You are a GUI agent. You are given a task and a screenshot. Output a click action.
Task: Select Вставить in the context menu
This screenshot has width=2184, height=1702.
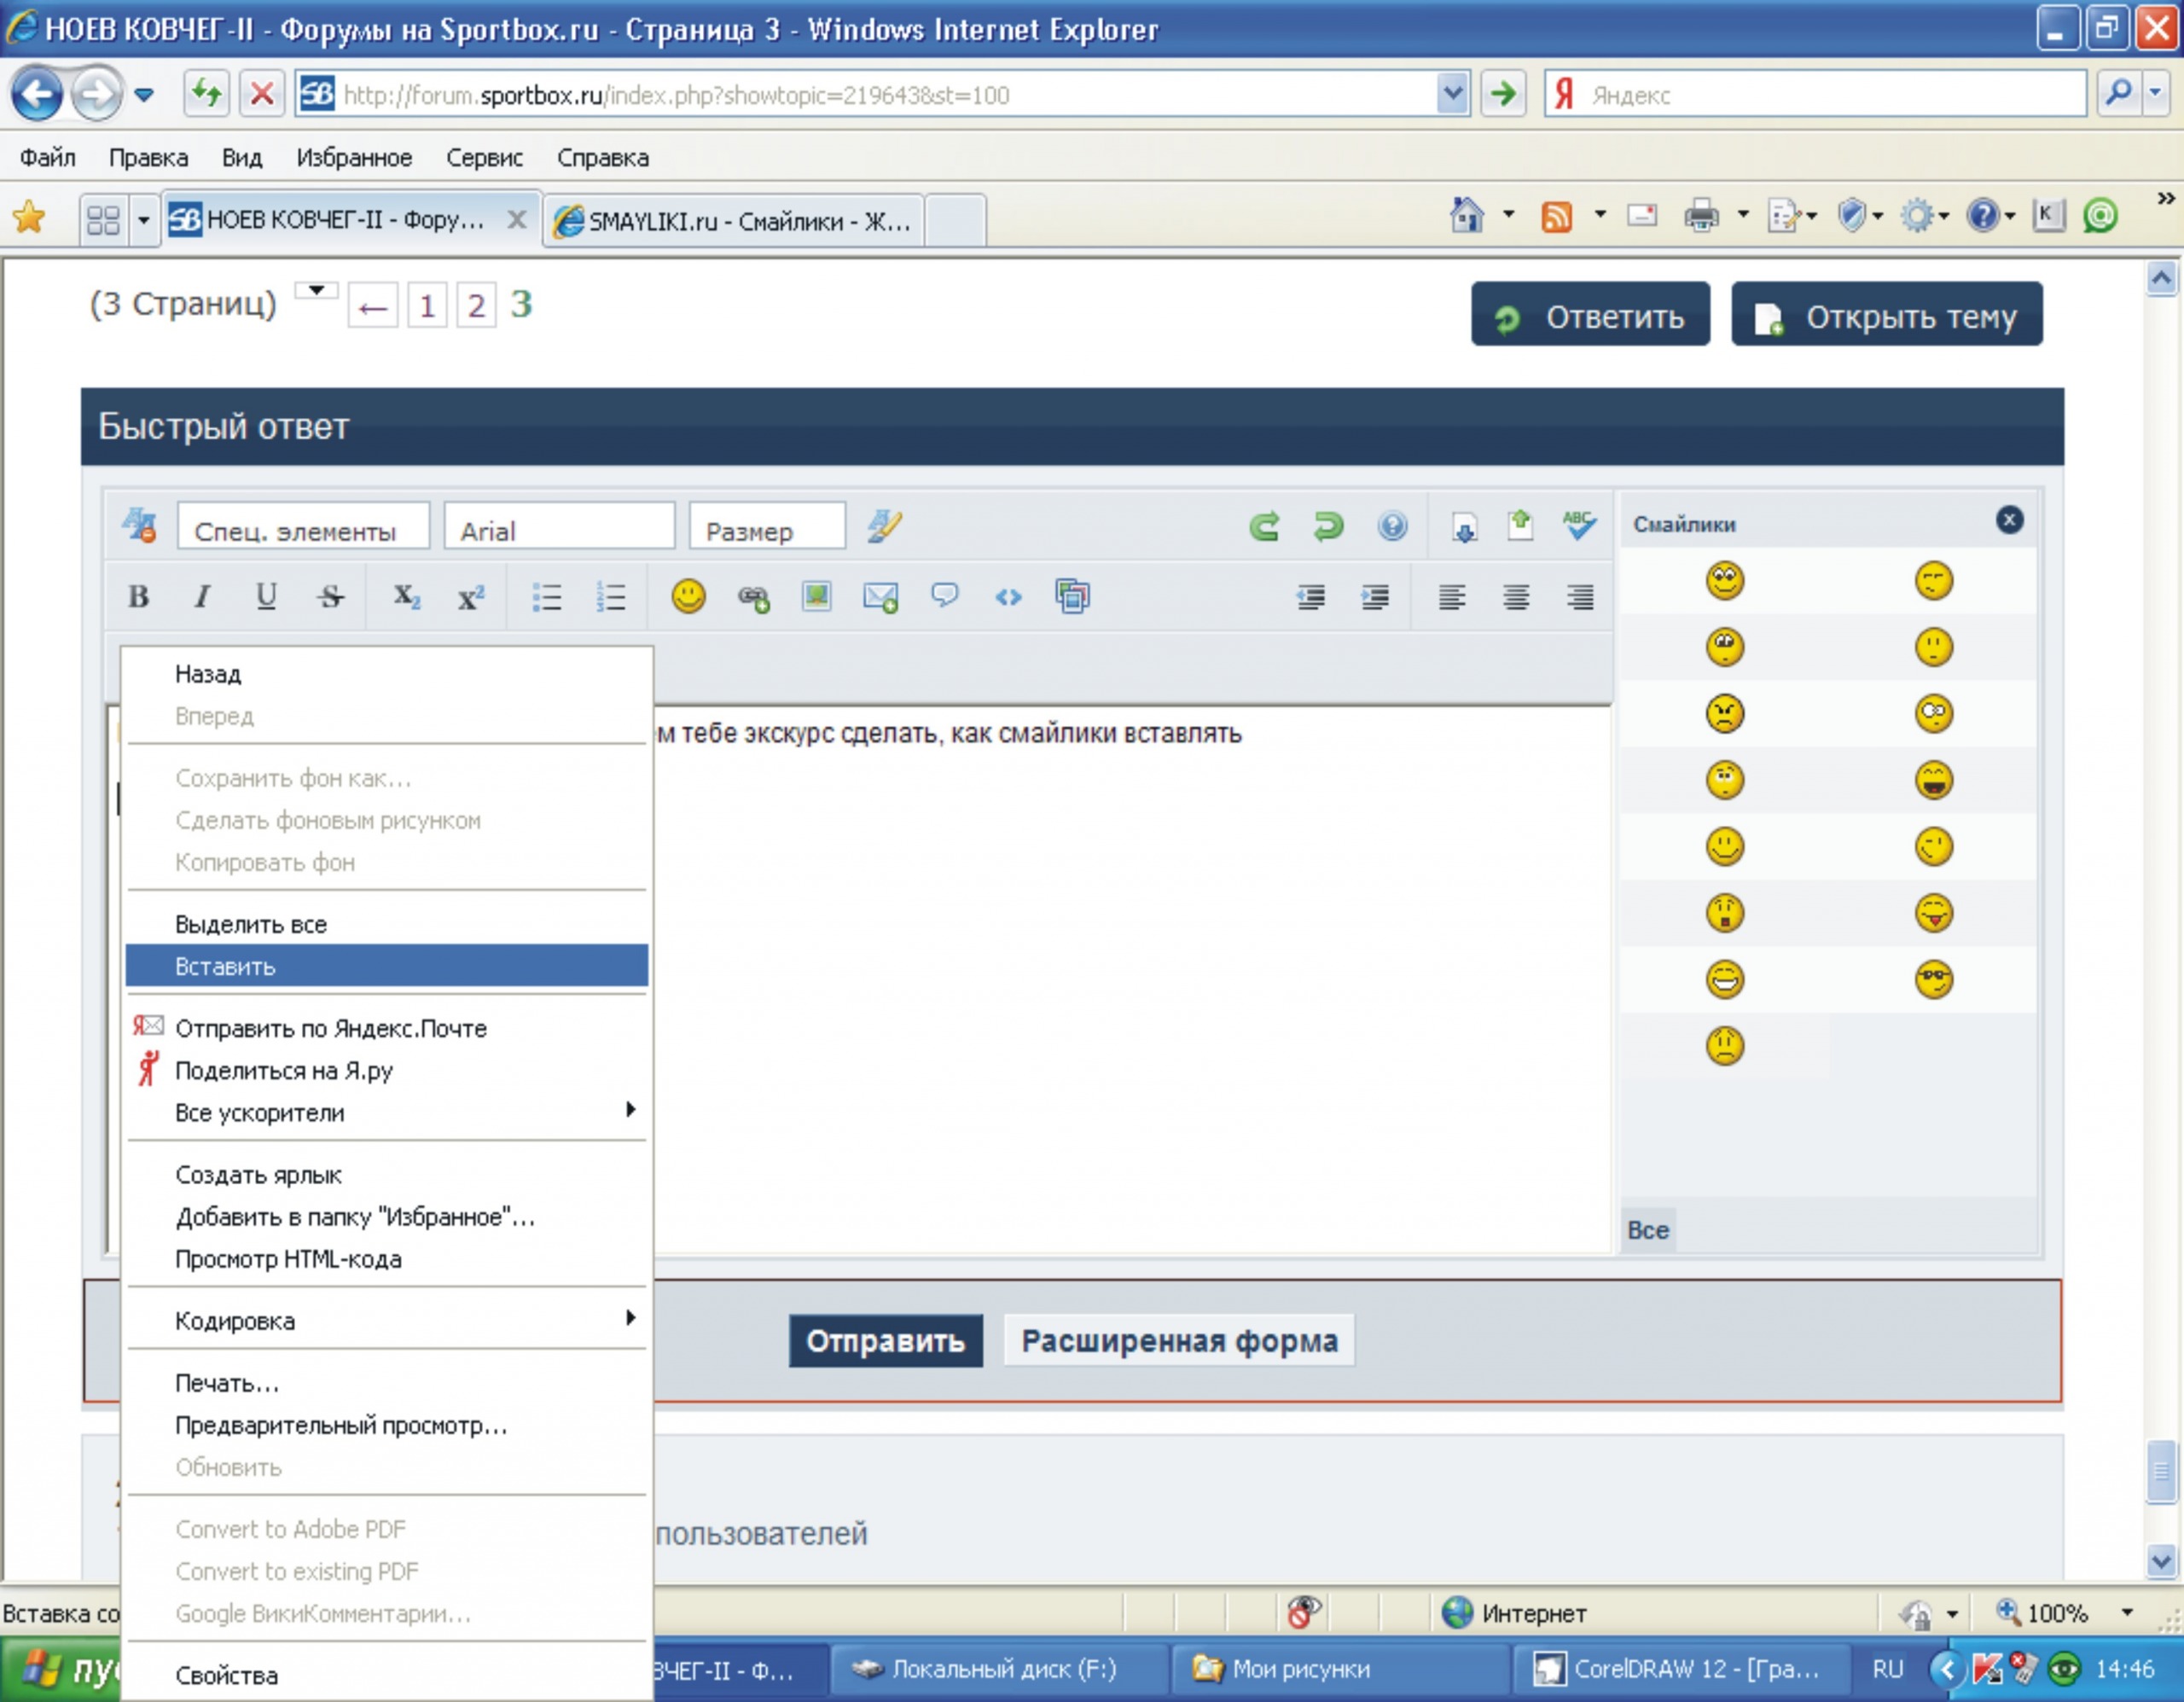click(x=226, y=967)
